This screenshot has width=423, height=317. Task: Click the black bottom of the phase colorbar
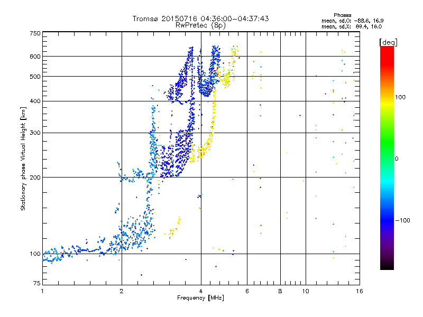pyautogui.click(x=387, y=266)
